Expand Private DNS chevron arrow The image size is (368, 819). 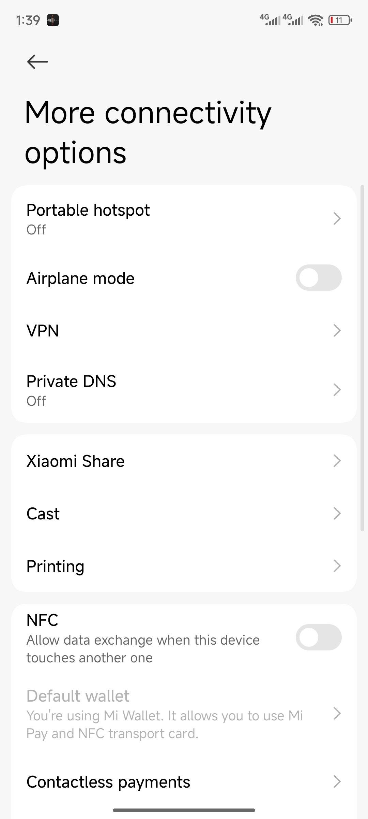click(337, 390)
